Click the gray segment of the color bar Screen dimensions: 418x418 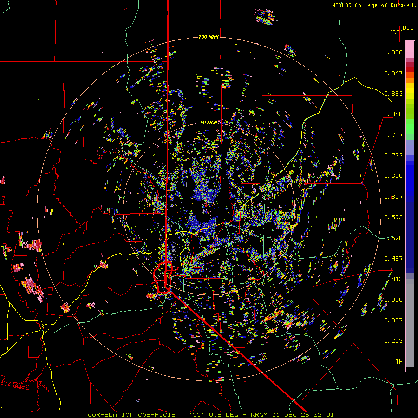pos(410,323)
